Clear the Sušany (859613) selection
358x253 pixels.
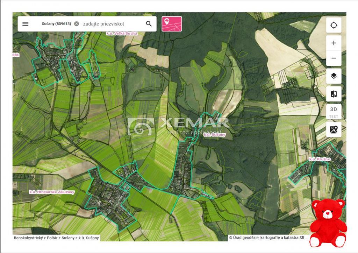click(x=77, y=24)
